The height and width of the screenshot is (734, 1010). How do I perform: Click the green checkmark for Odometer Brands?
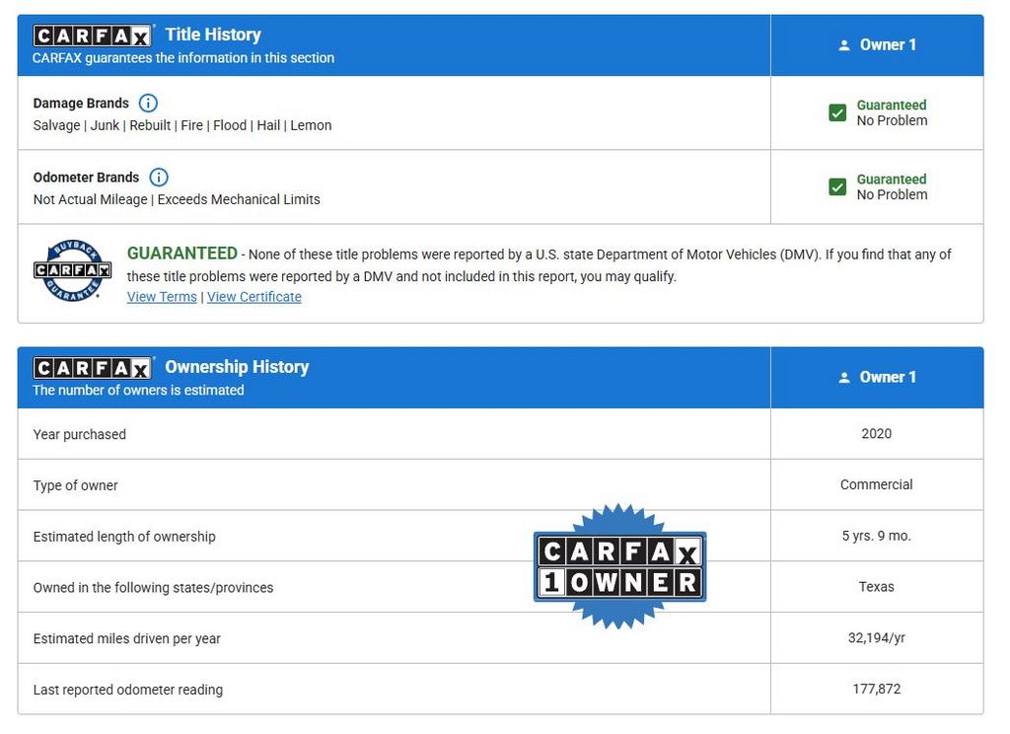[837, 186]
